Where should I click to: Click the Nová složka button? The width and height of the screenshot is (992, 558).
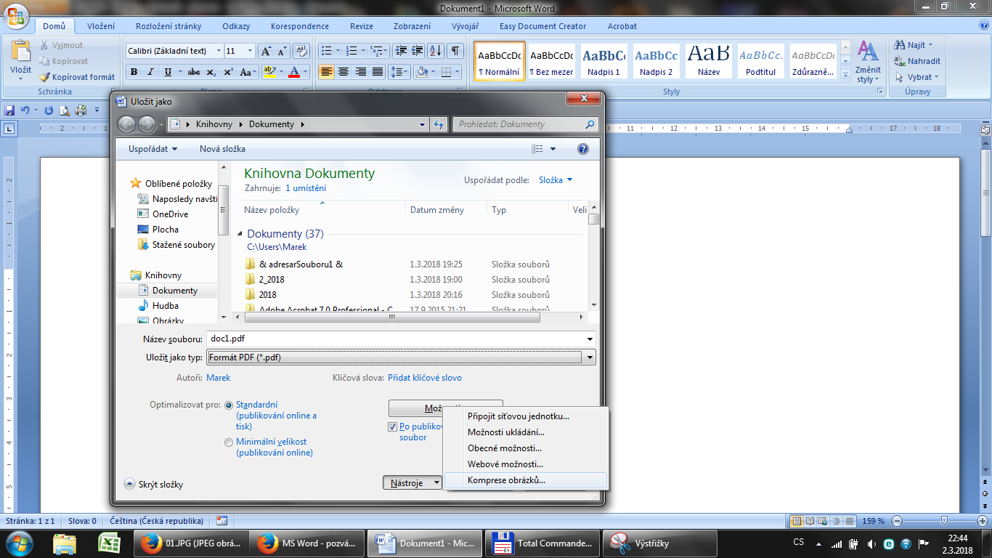[x=222, y=149]
